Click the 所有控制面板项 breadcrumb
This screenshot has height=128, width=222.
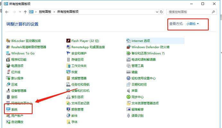[68, 12]
